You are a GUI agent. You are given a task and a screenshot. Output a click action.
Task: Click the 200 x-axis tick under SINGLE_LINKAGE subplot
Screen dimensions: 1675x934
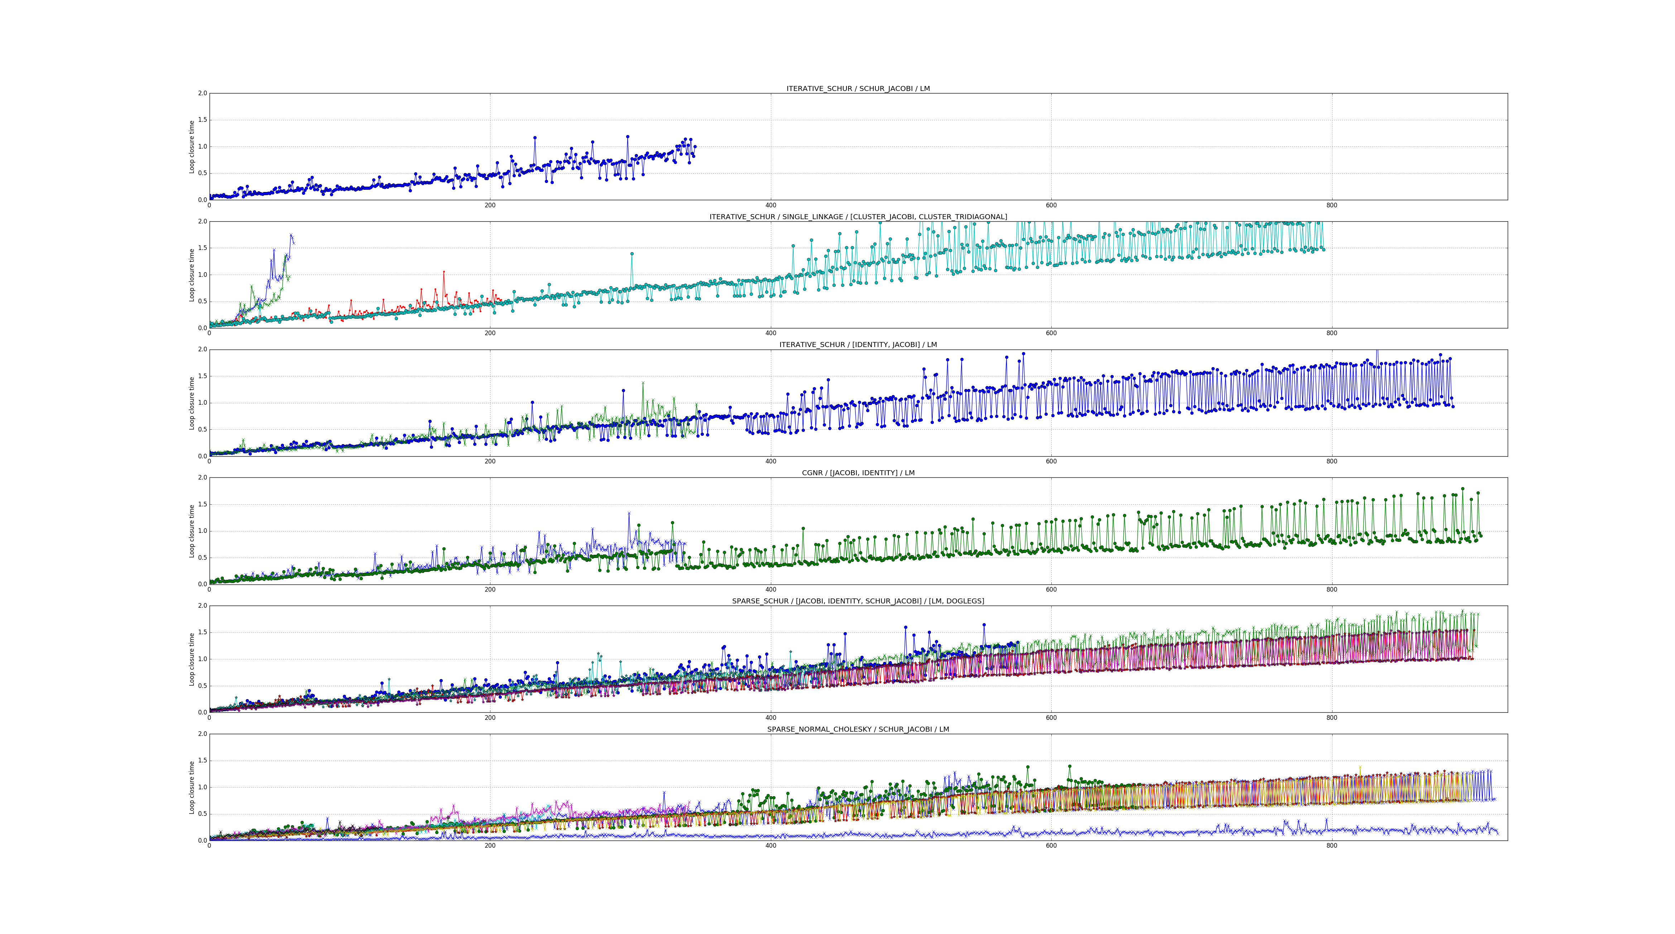[490, 333]
